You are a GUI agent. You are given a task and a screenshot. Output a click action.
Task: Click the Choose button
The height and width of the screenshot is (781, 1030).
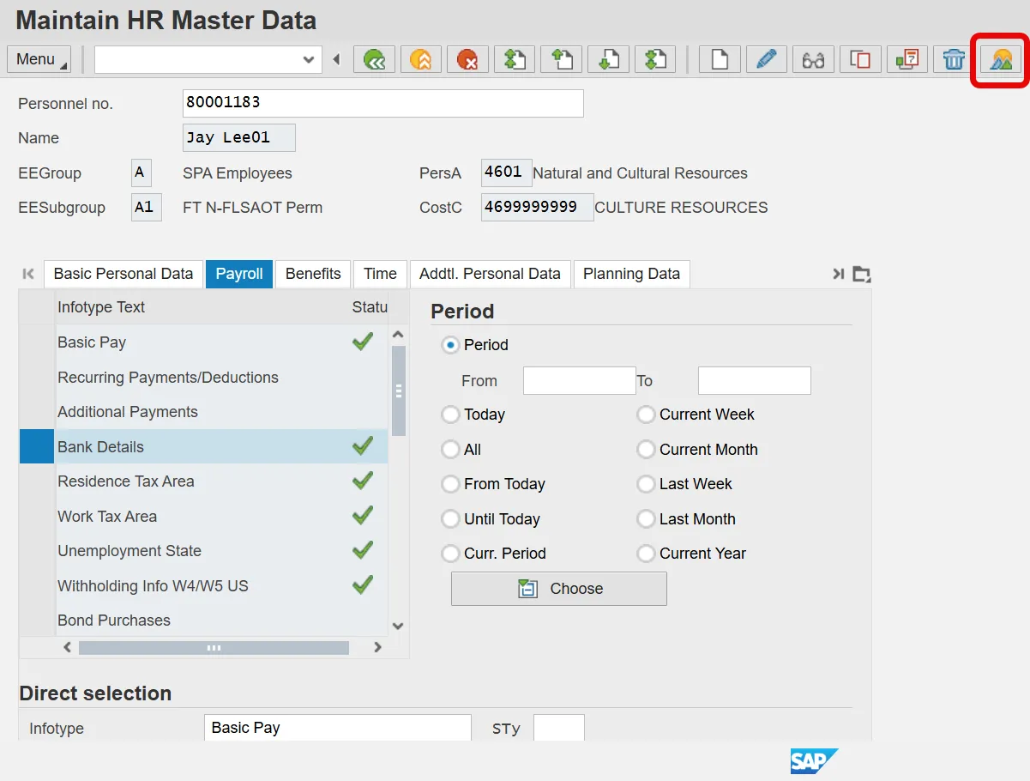click(559, 589)
